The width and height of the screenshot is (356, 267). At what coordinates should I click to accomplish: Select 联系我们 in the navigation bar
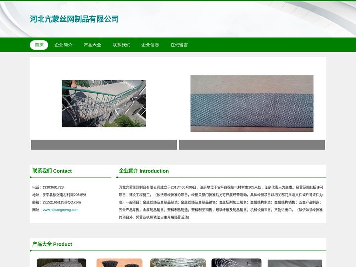pos(122,45)
